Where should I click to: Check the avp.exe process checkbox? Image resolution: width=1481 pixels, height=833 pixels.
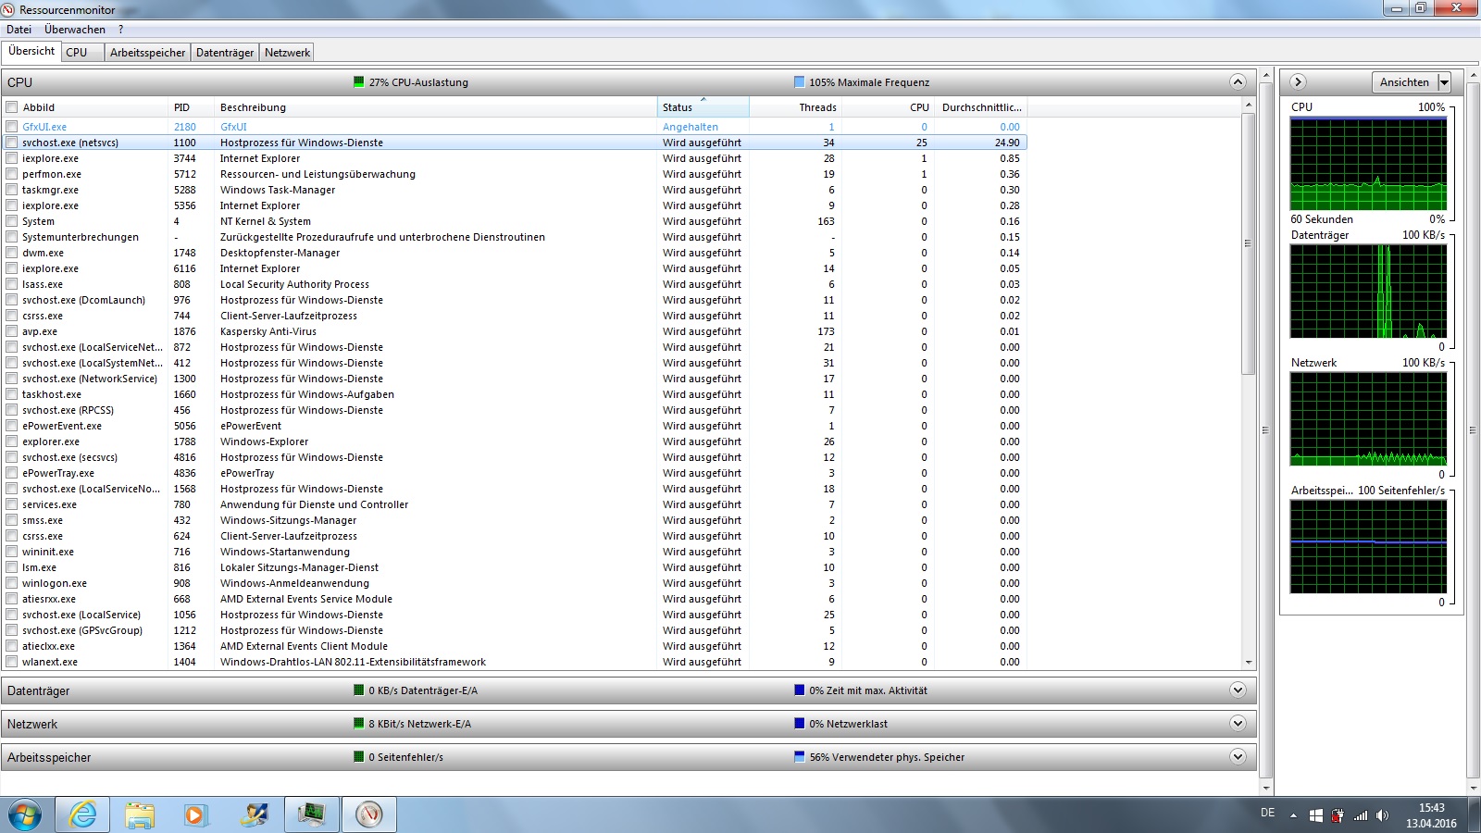12,331
